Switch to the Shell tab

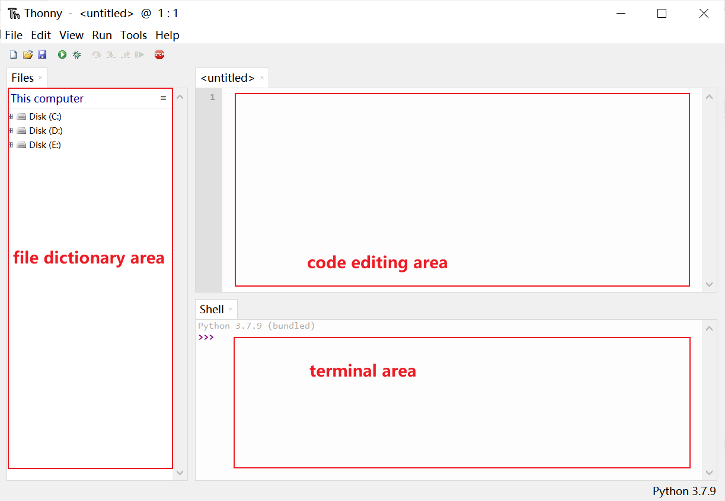(212, 309)
